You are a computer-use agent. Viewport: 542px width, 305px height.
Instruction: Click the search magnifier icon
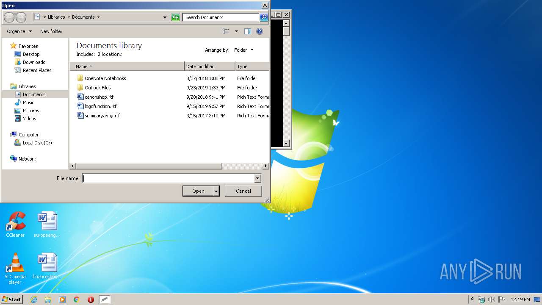click(264, 17)
